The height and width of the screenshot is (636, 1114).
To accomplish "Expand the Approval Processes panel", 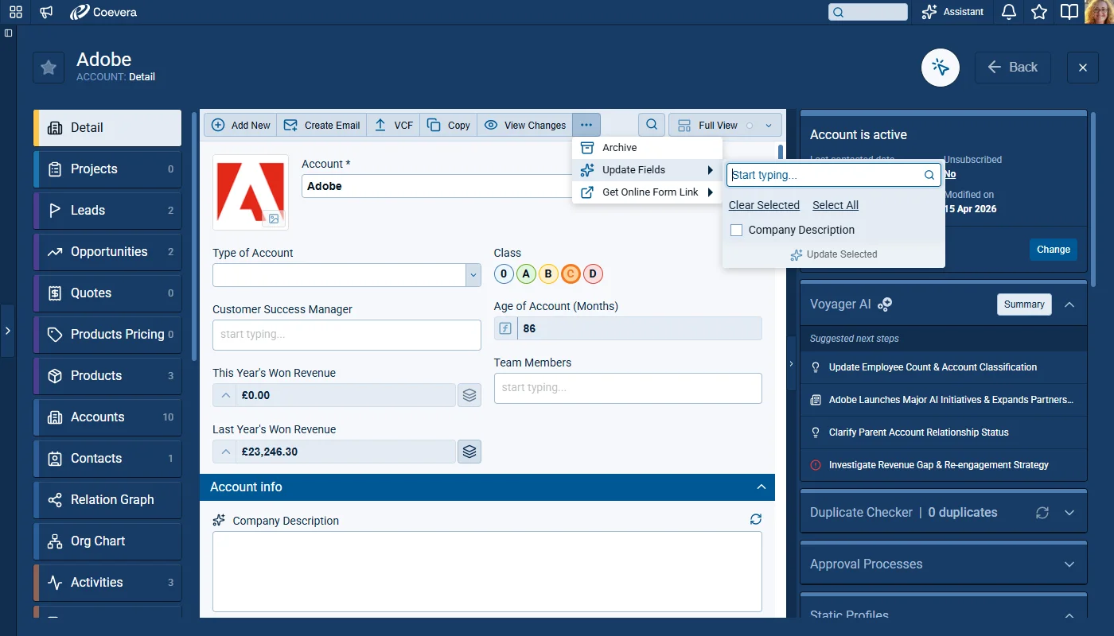I will (1069, 564).
